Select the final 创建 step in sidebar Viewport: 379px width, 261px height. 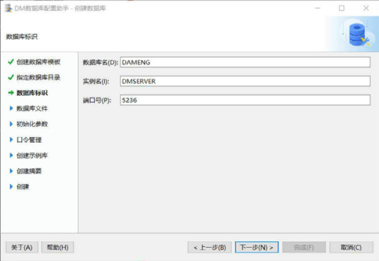coord(22,186)
